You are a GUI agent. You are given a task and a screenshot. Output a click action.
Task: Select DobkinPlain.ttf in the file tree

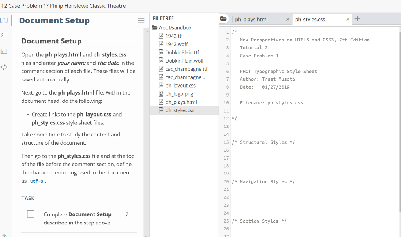pyautogui.click(x=182, y=52)
